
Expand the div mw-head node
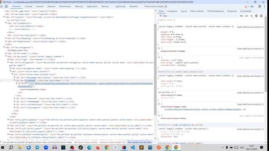pyautogui.click(x=6, y=53)
